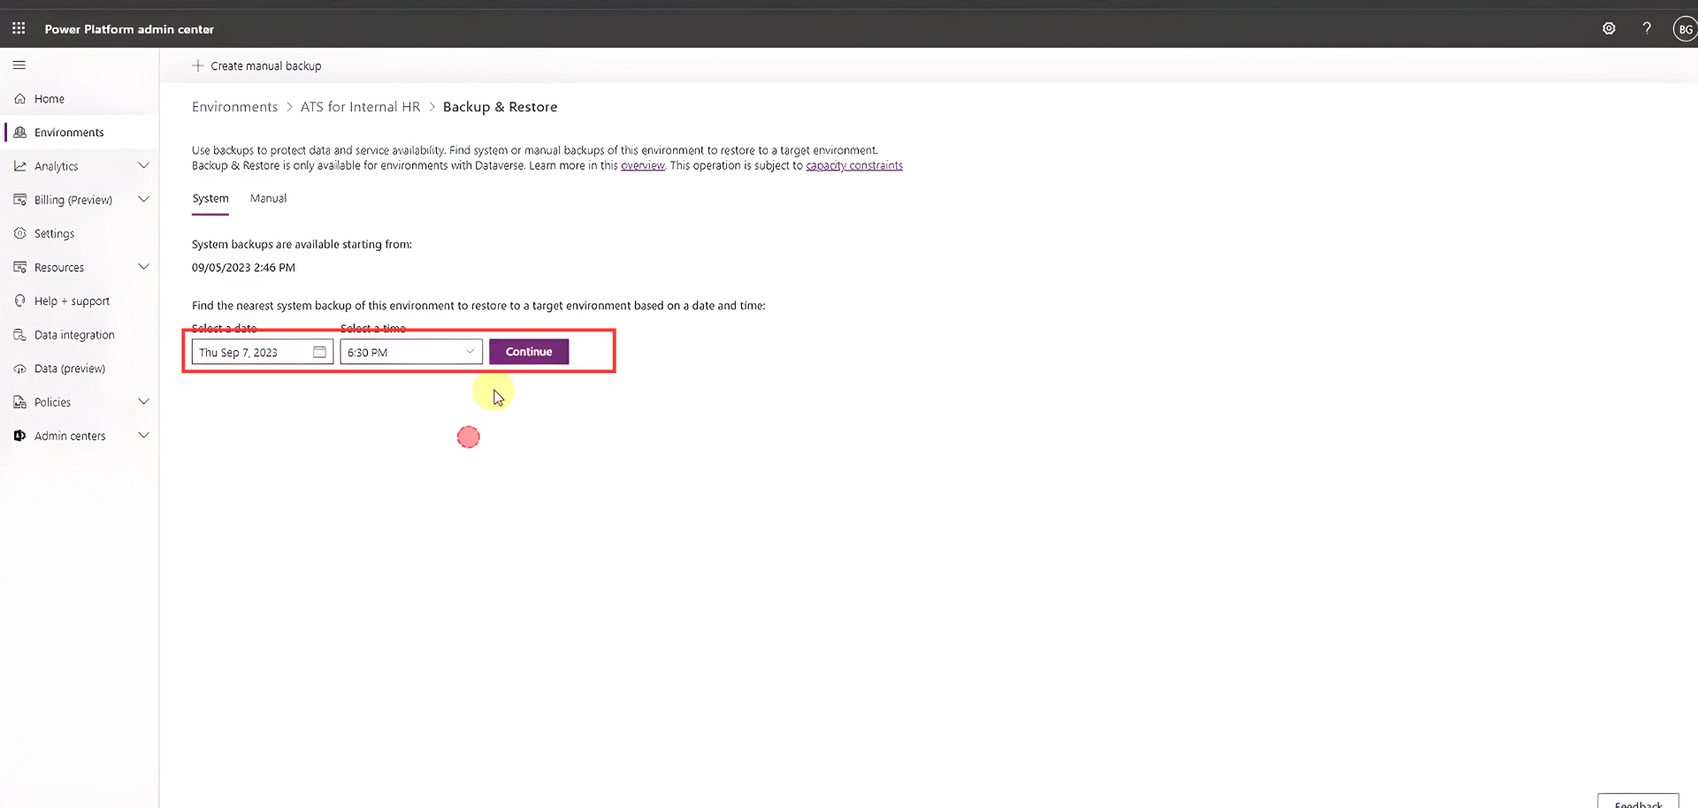Collapse the navigation hamburger menu

(x=19, y=65)
